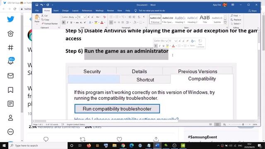The image size is (265, 149).
Task: Activate the Format Painter brush
Action: pyautogui.click(x=50, y=24)
